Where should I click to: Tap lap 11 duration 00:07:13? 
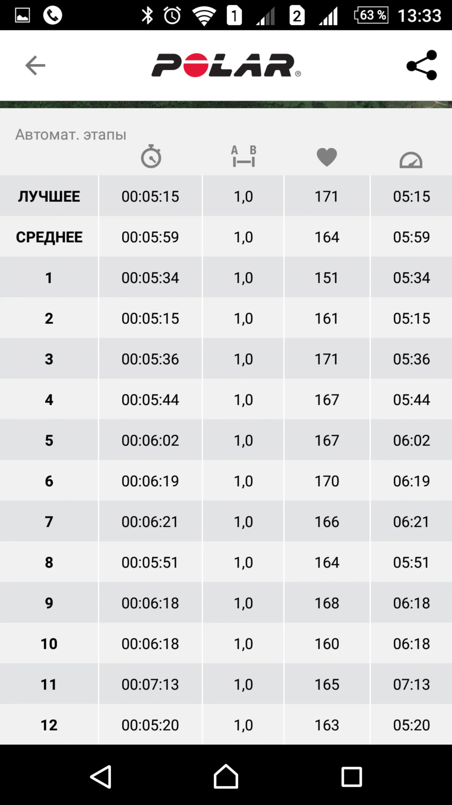tap(150, 684)
